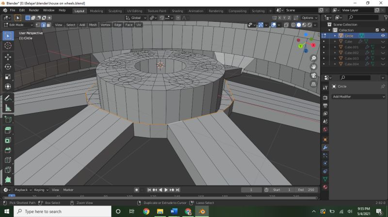Open the Add Modifier dropdown
The height and width of the screenshot is (217, 388).
coord(358,97)
